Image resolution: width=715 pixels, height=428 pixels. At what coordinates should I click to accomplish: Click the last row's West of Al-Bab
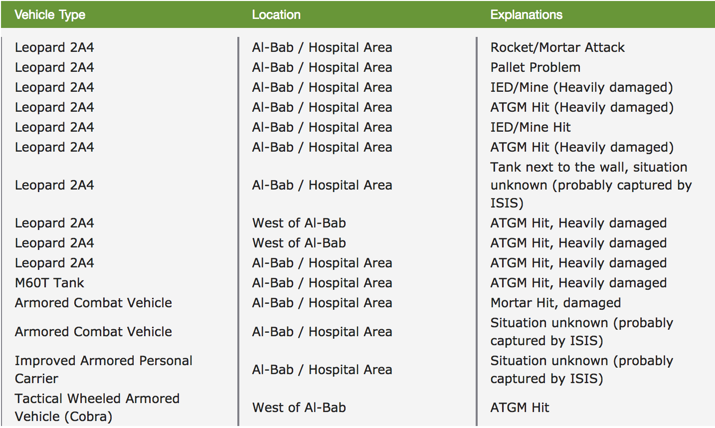tap(299, 408)
